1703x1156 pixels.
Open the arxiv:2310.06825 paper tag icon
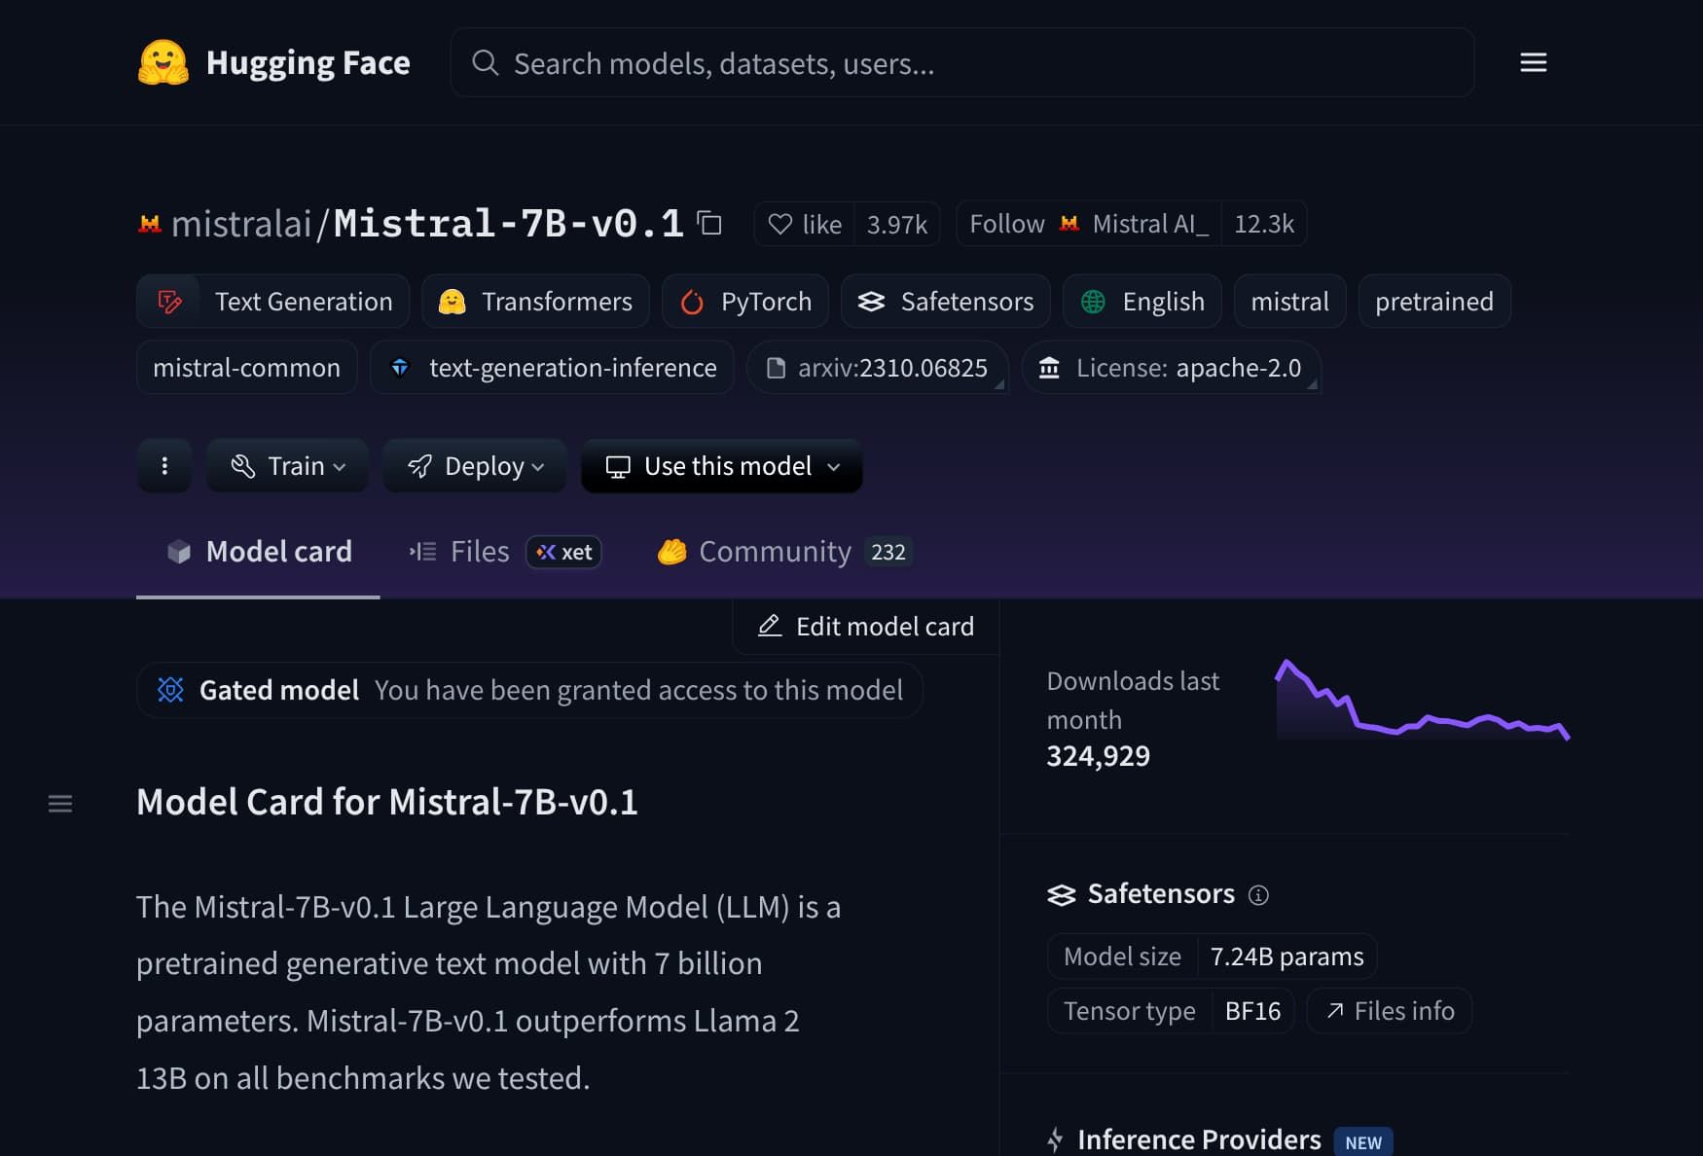pos(776,368)
